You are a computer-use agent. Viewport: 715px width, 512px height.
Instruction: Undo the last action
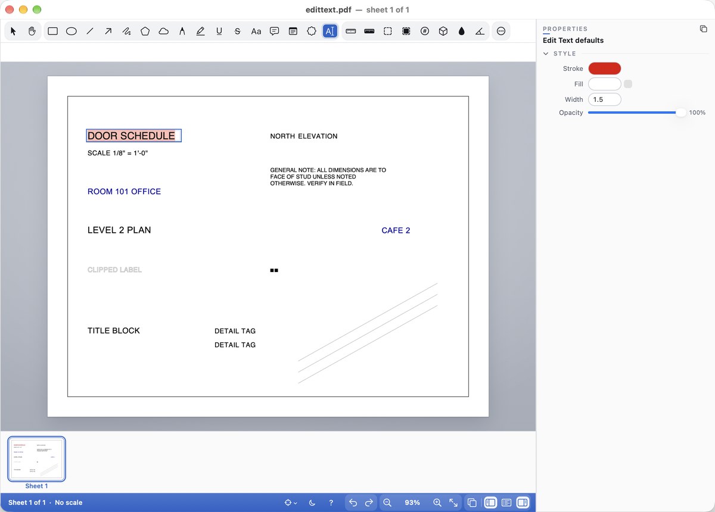point(353,502)
